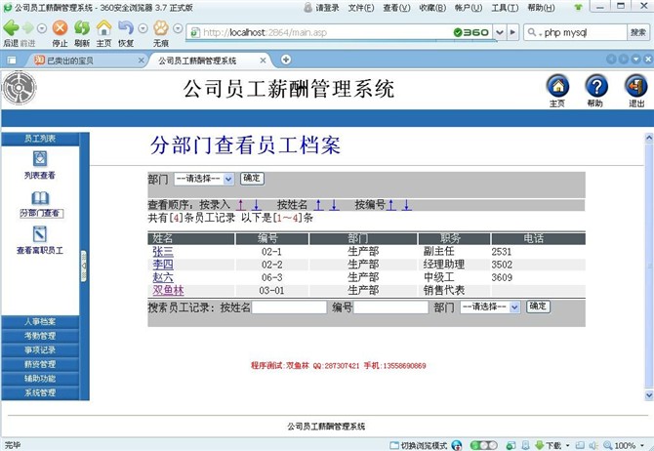Sort by 按姓名 descending down arrow
654x451 pixels.
click(x=334, y=205)
